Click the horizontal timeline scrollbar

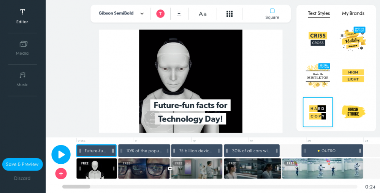click(76, 187)
